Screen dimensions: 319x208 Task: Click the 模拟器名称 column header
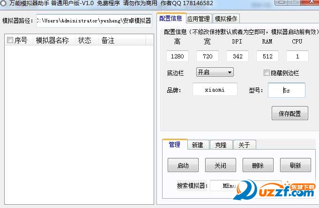pos(52,41)
